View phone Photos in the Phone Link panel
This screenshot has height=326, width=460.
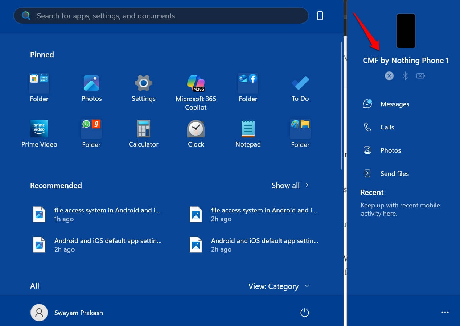(391, 150)
